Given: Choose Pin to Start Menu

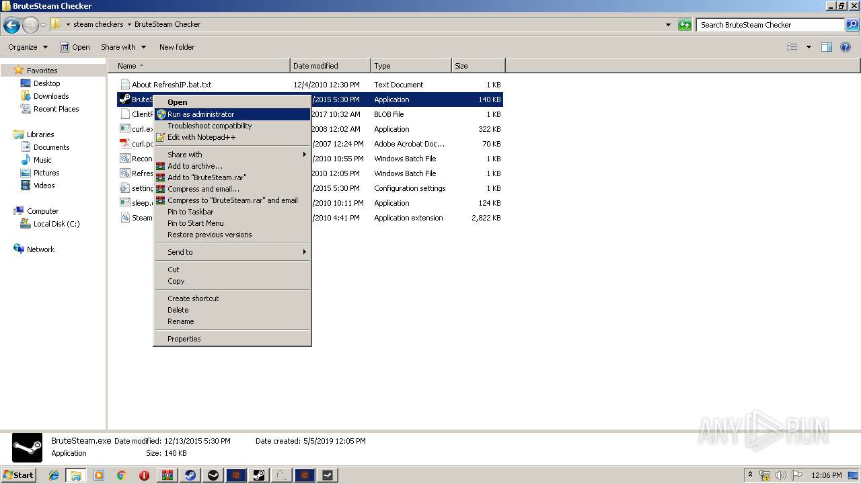Looking at the screenshot, I should 232,223.
